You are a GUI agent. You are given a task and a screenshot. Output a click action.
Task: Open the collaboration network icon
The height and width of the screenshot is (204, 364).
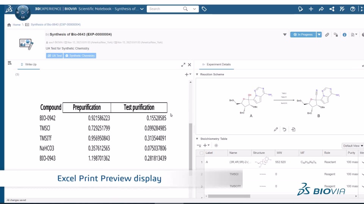click(332, 9)
